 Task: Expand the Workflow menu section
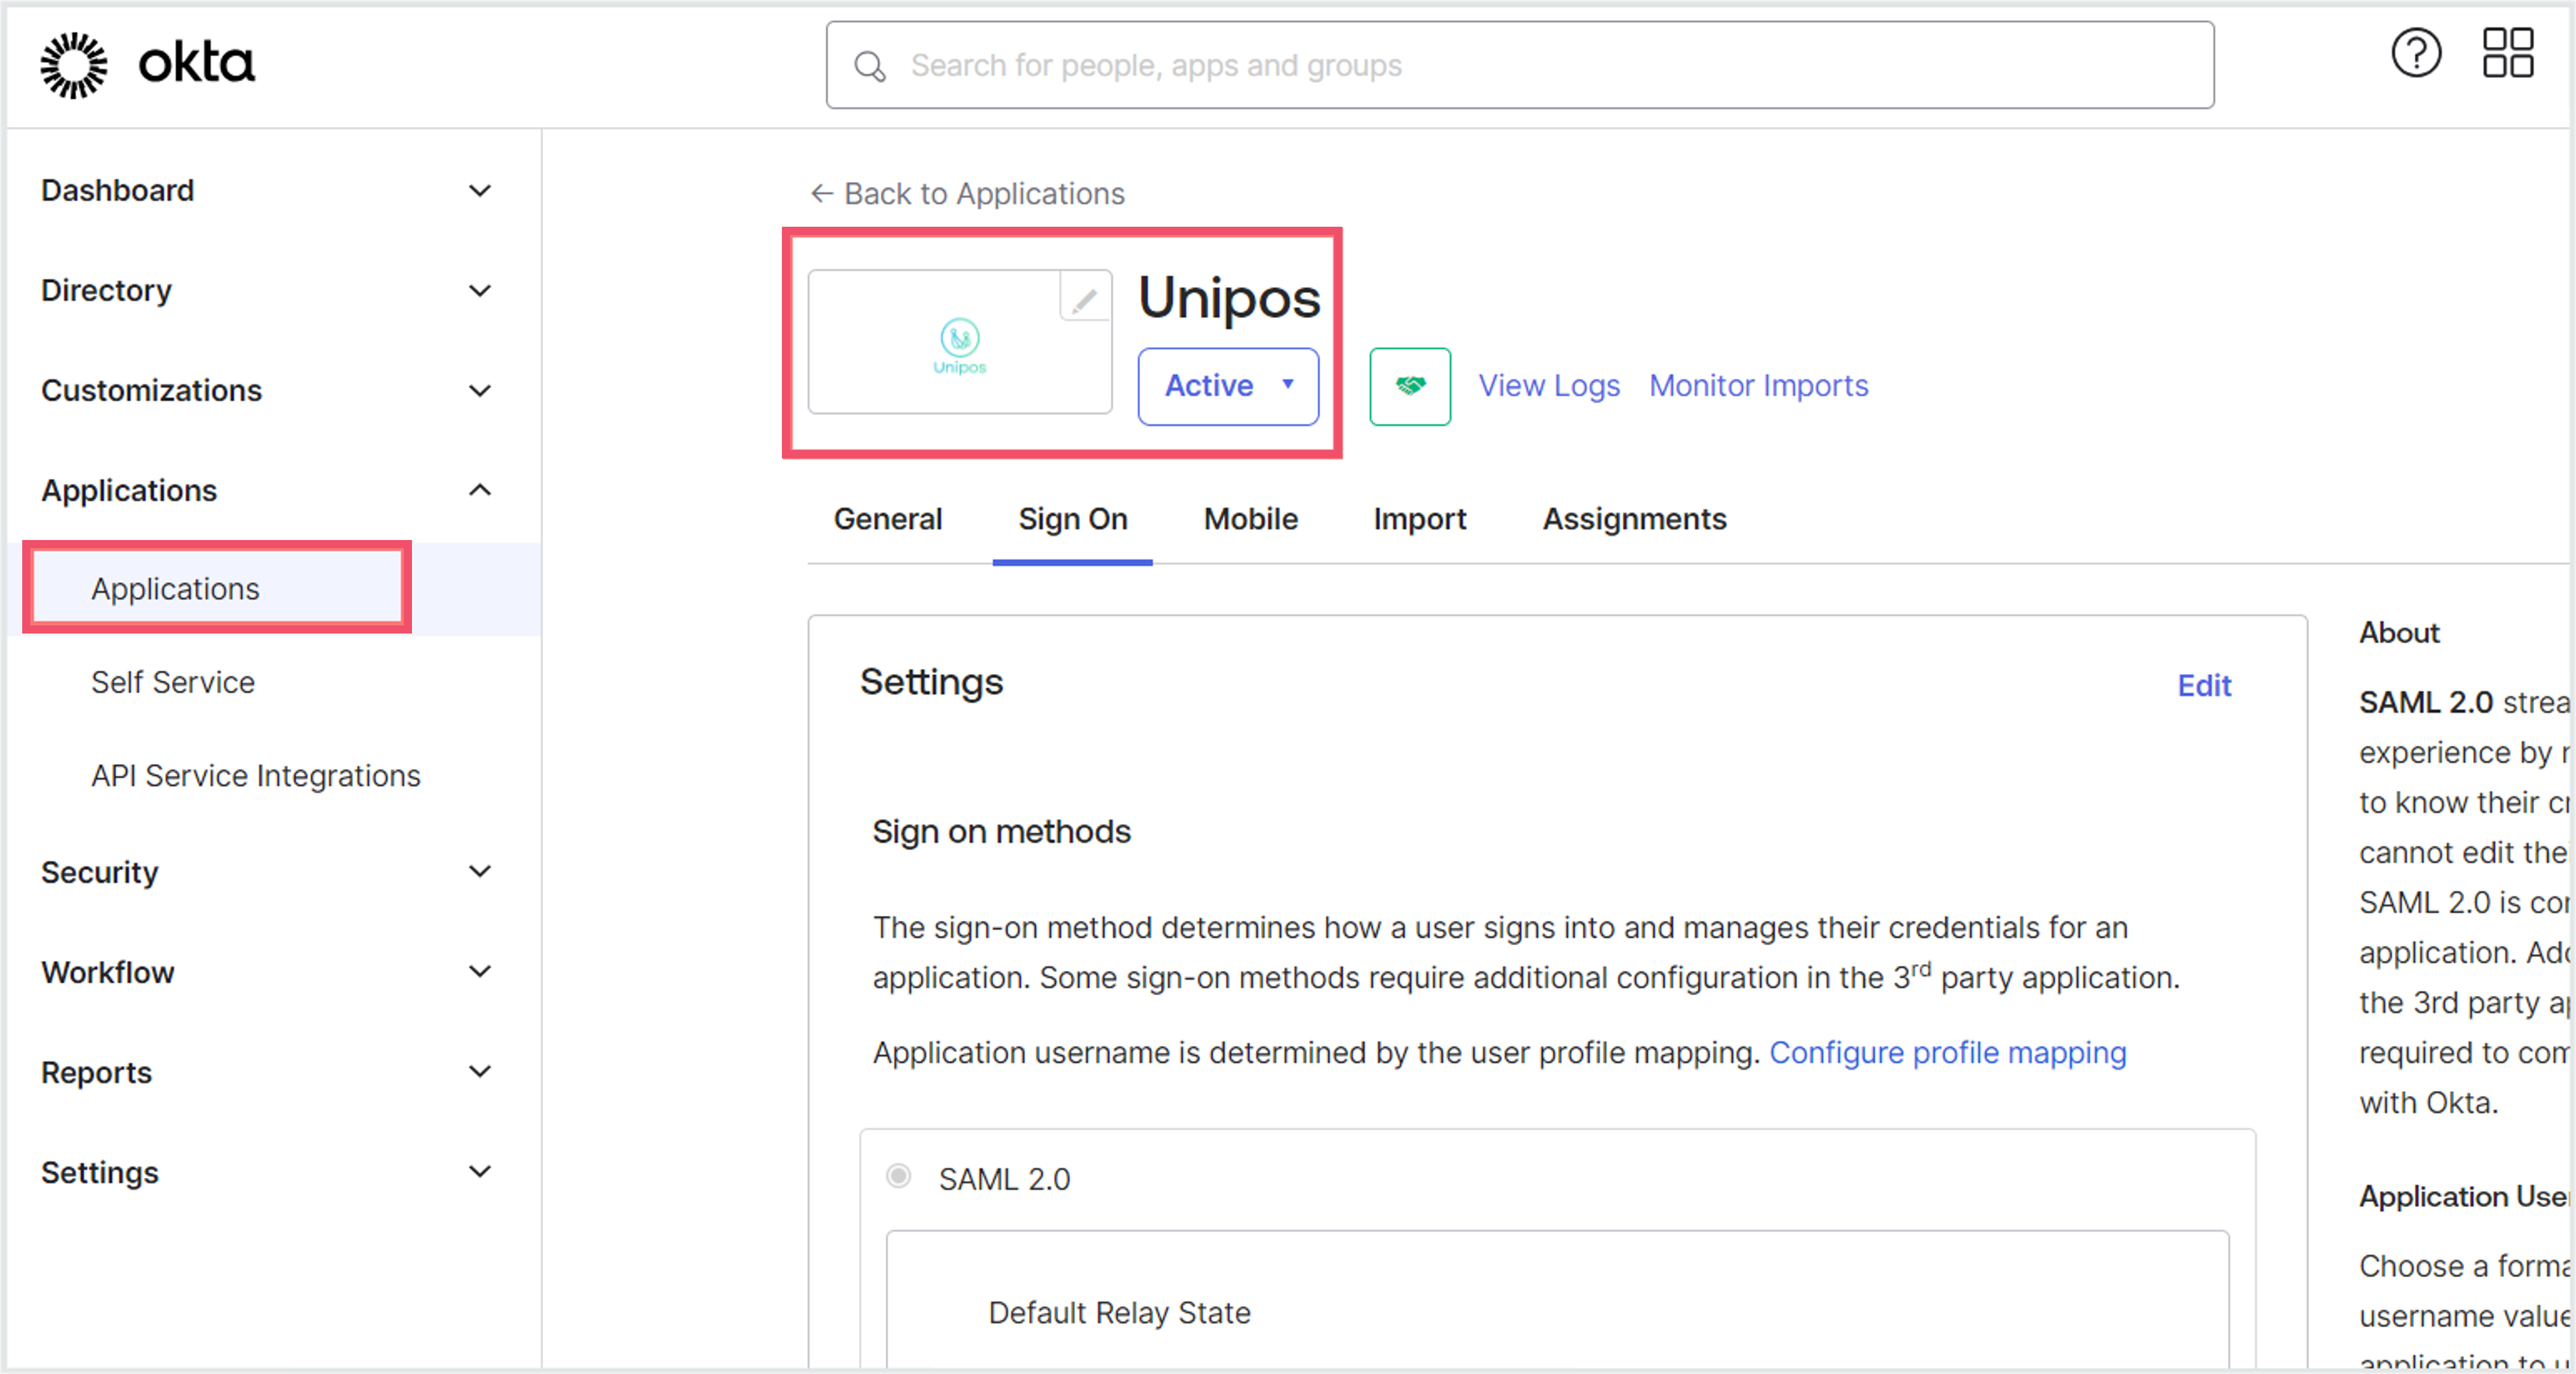(x=268, y=972)
